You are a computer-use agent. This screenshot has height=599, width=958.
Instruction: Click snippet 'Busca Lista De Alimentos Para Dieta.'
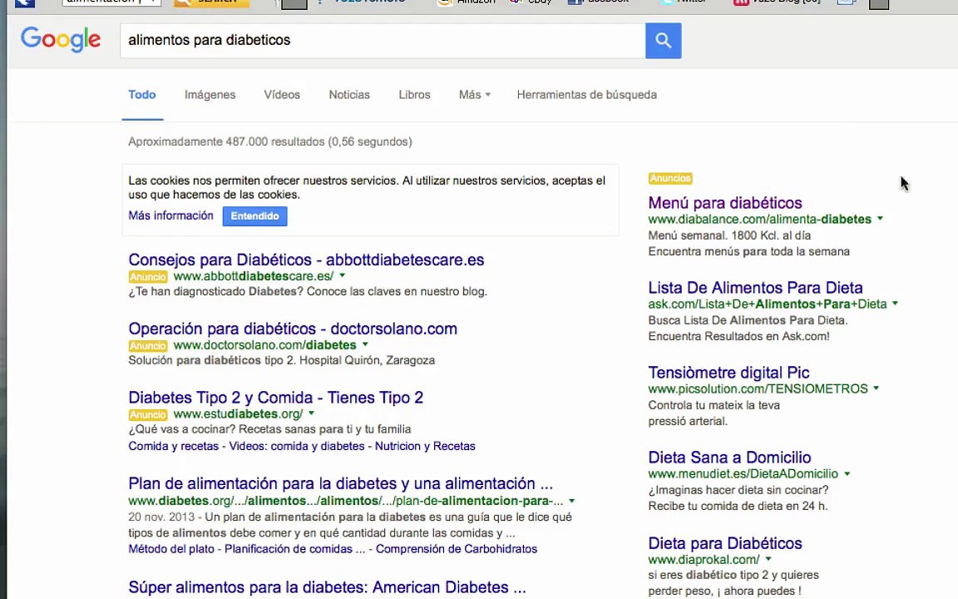point(748,320)
